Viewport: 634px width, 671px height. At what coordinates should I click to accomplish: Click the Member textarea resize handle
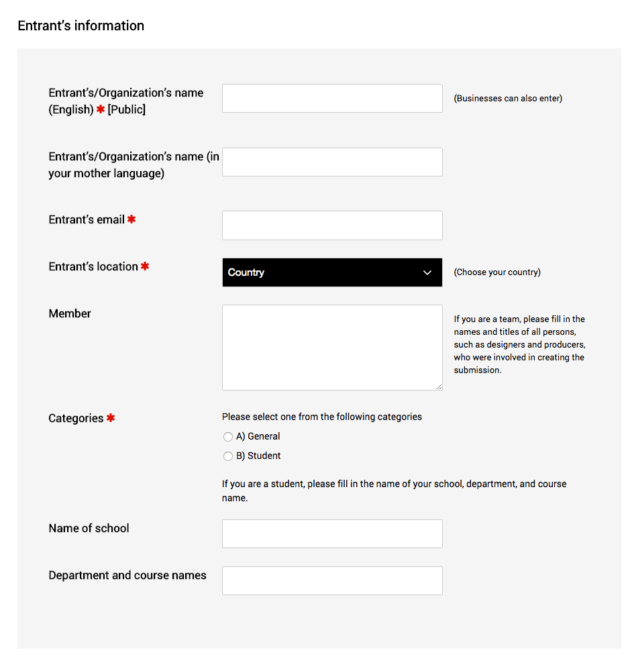click(439, 387)
